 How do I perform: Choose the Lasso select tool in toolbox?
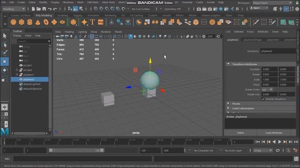[x=5, y=45]
